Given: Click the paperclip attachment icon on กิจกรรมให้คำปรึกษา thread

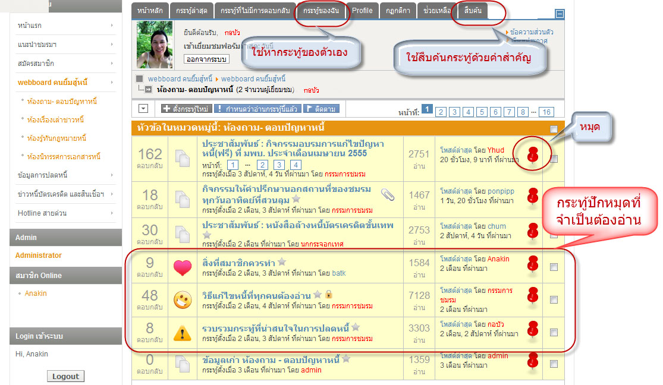Looking at the screenshot, I should coord(388,194).
